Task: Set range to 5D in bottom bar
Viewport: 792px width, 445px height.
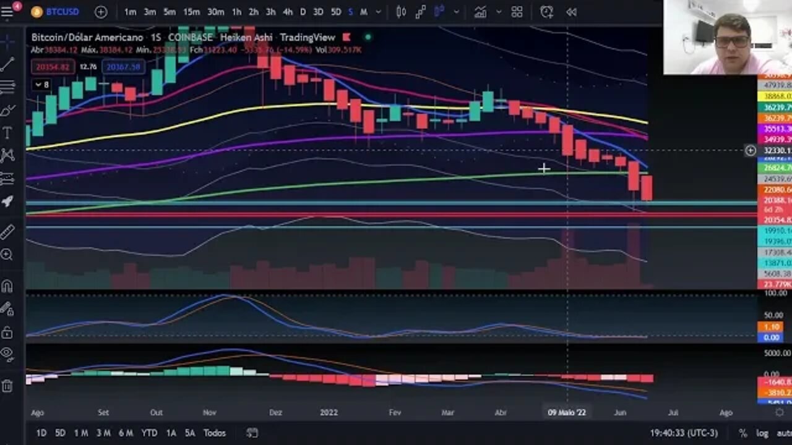Action: click(60, 433)
